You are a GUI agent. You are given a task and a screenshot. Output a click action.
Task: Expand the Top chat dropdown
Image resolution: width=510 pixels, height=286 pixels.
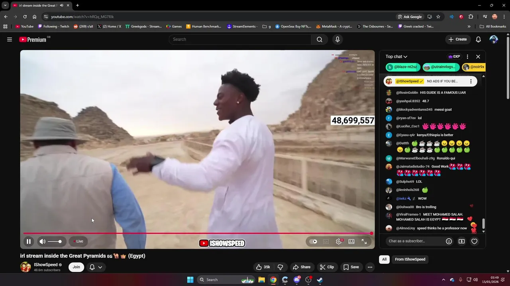pyautogui.click(x=396, y=56)
